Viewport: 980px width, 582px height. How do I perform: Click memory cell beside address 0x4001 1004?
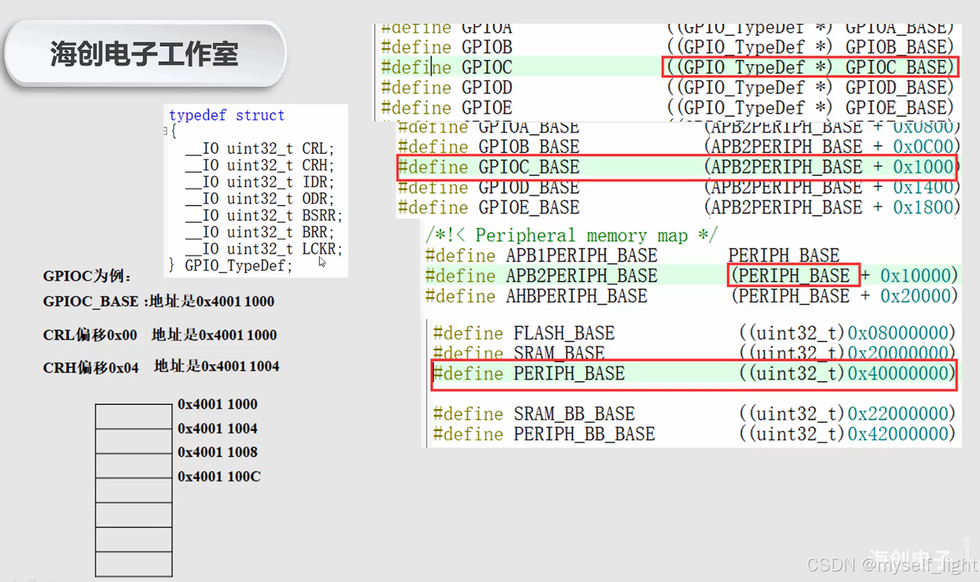134,441
